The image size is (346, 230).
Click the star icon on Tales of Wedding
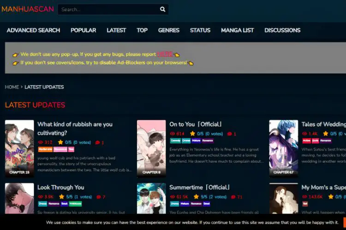[x=326, y=133]
